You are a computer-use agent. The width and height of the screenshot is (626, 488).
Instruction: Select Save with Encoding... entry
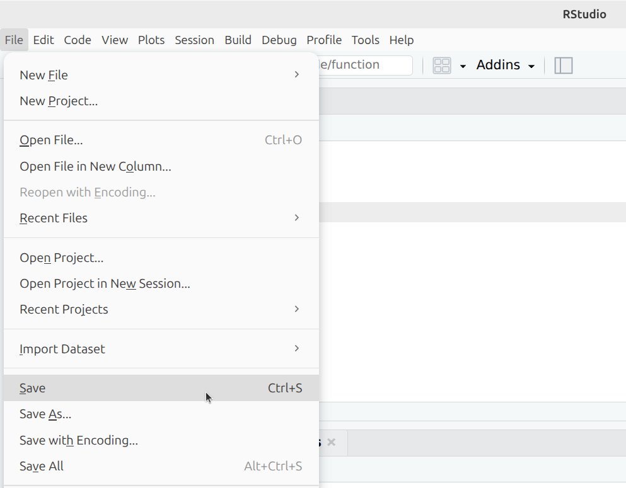tap(161, 440)
